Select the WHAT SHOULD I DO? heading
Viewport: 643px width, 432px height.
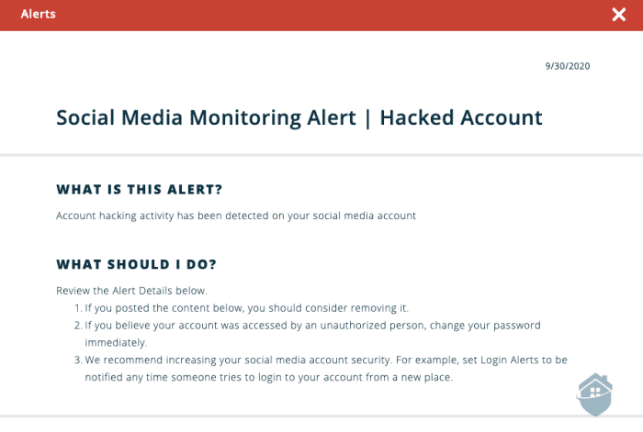click(136, 265)
